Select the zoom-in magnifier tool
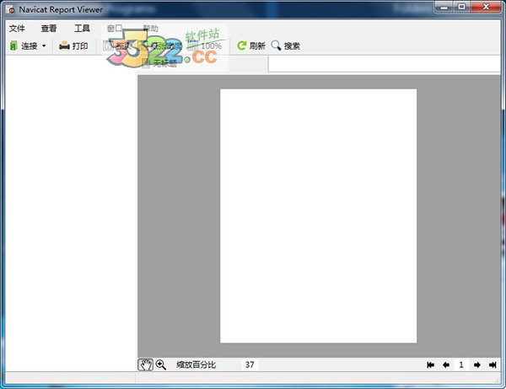The height and width of the screenshot is (389, 506). point(161,365)
